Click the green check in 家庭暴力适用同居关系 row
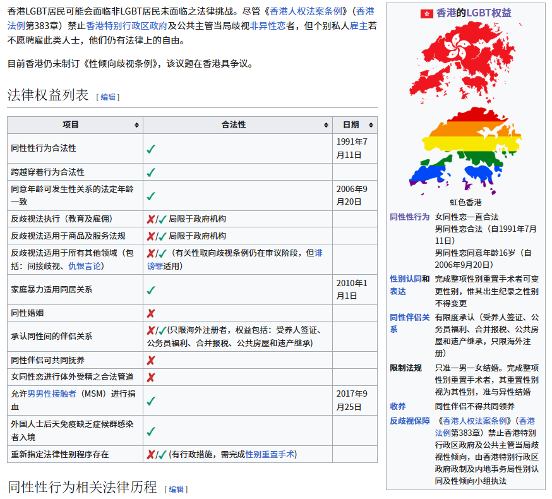The height and width of the screenshot is (499, 552). (x=151, y=290)
